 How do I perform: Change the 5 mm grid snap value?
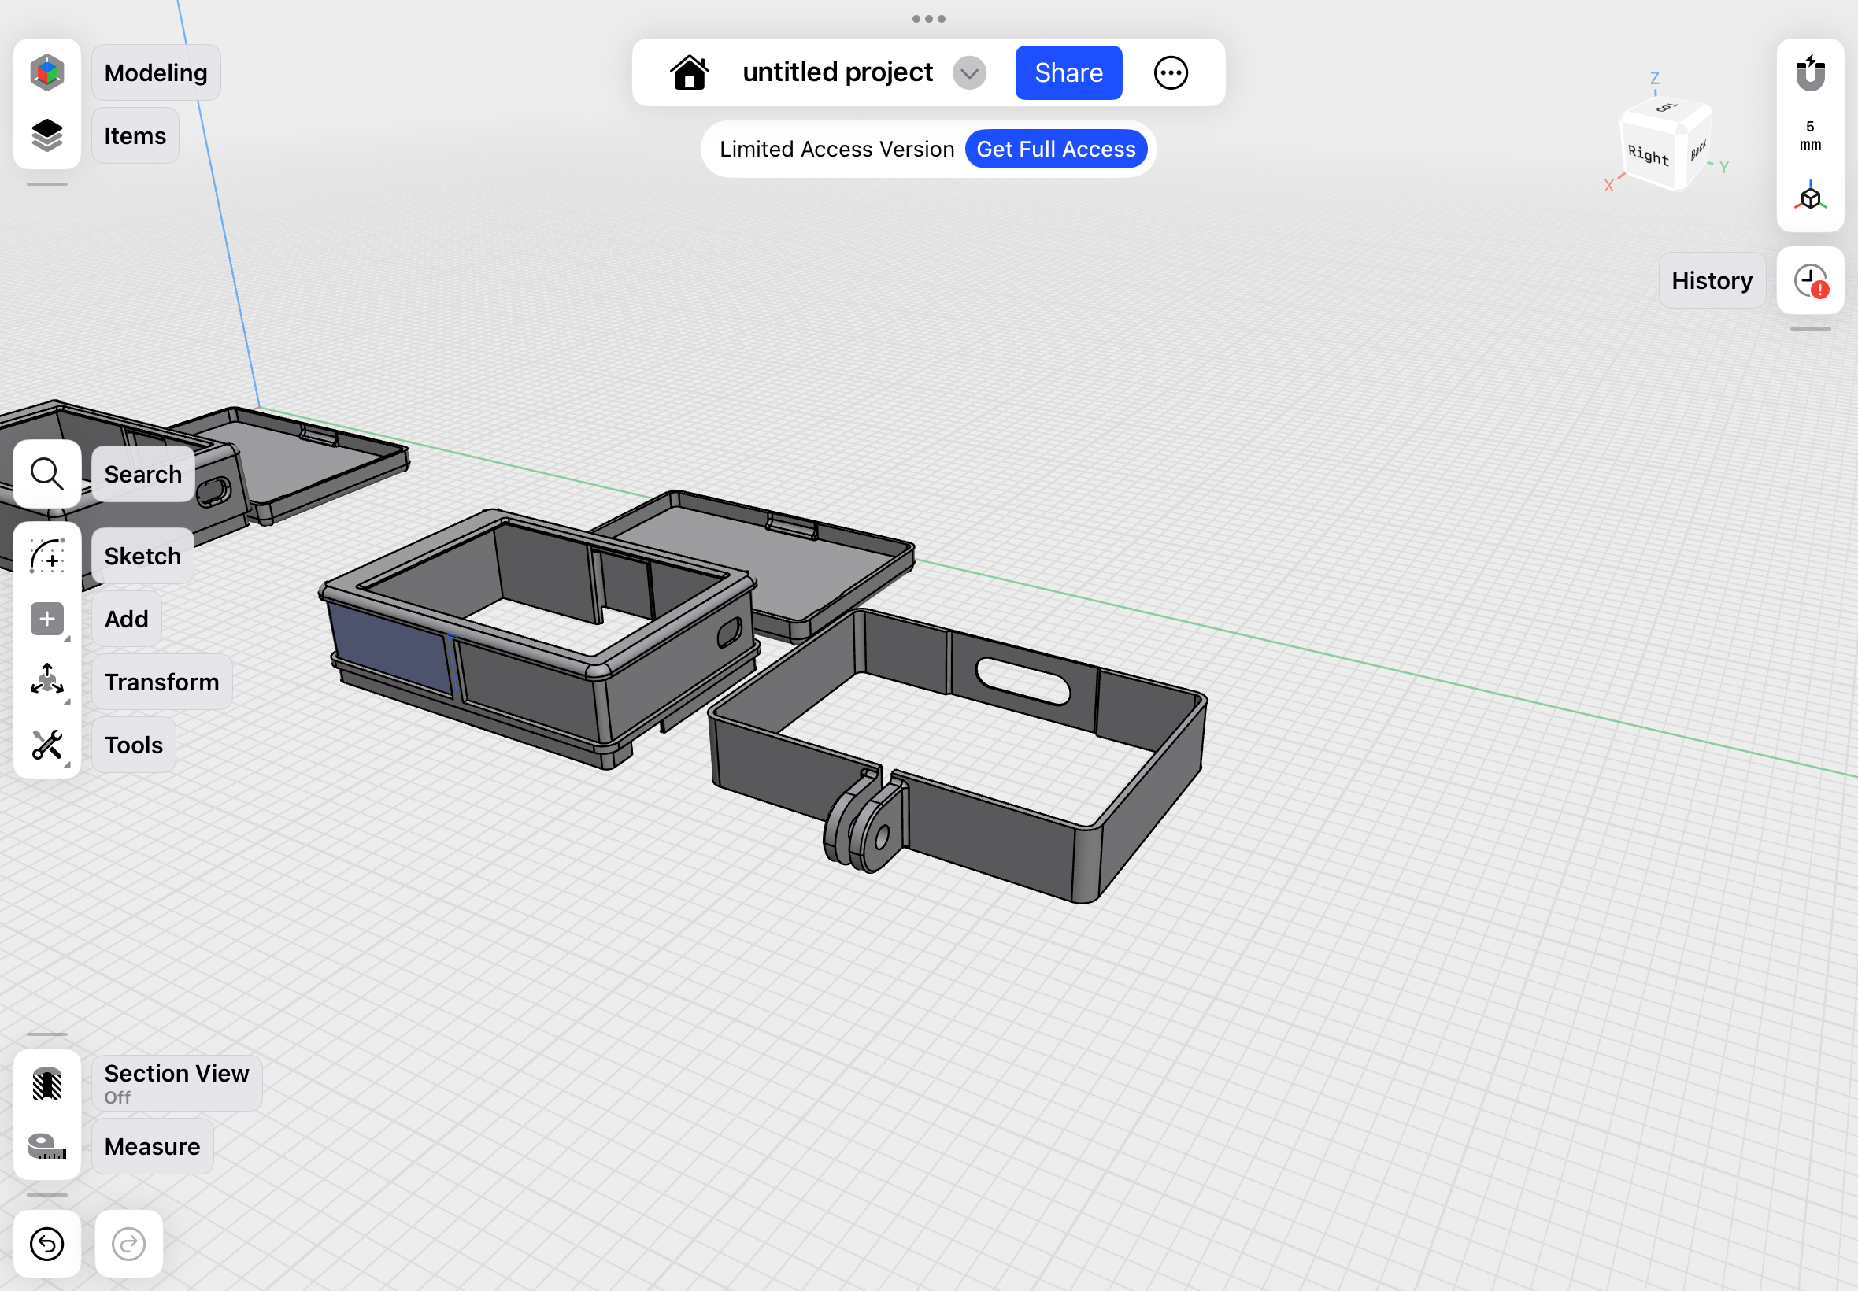[1810, 136]
